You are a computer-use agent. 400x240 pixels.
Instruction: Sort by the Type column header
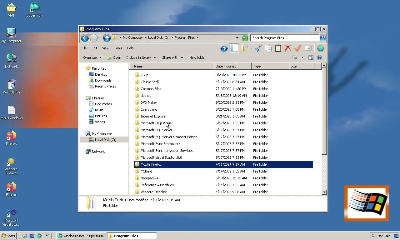point(270,66)
